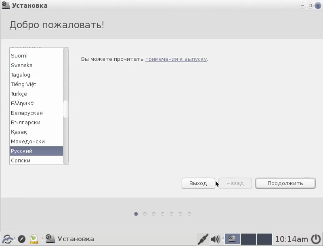The width and height of the screenshot is (323, 246).
Task: Click the green Install launcher icon
Action: (34, 239)
